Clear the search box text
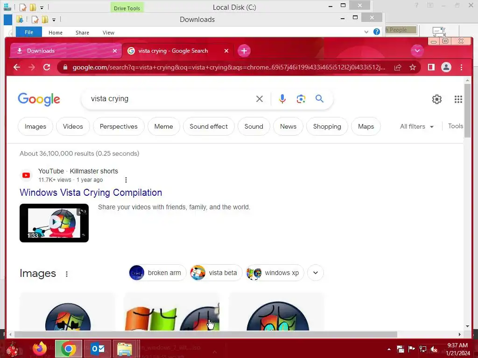This screenshot has width=478, height=358. (x=260, y=99)
